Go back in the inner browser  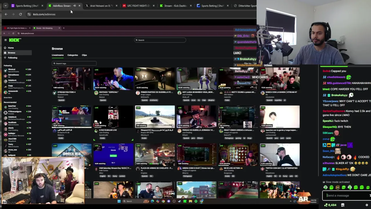pyautogui.click(x=5, y=33)
